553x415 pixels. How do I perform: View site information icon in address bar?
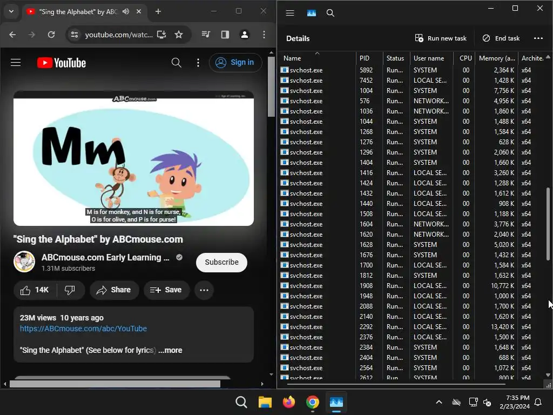75,35
